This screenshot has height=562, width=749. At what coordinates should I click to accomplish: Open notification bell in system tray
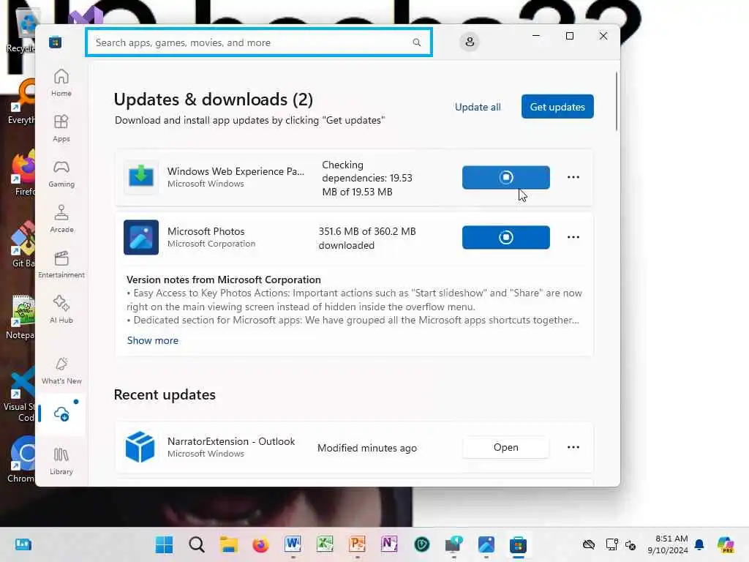point(699,544)
